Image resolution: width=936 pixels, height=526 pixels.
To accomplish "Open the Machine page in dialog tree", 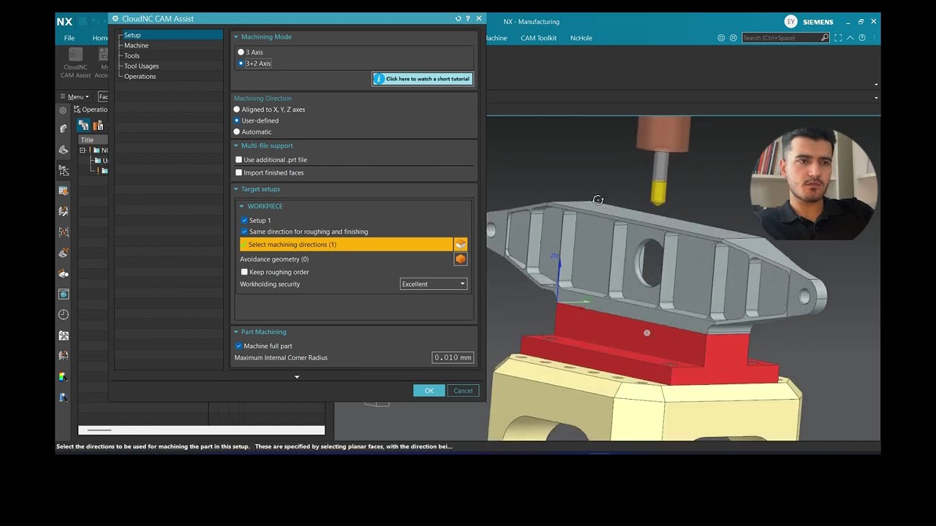I will [136, 45].
